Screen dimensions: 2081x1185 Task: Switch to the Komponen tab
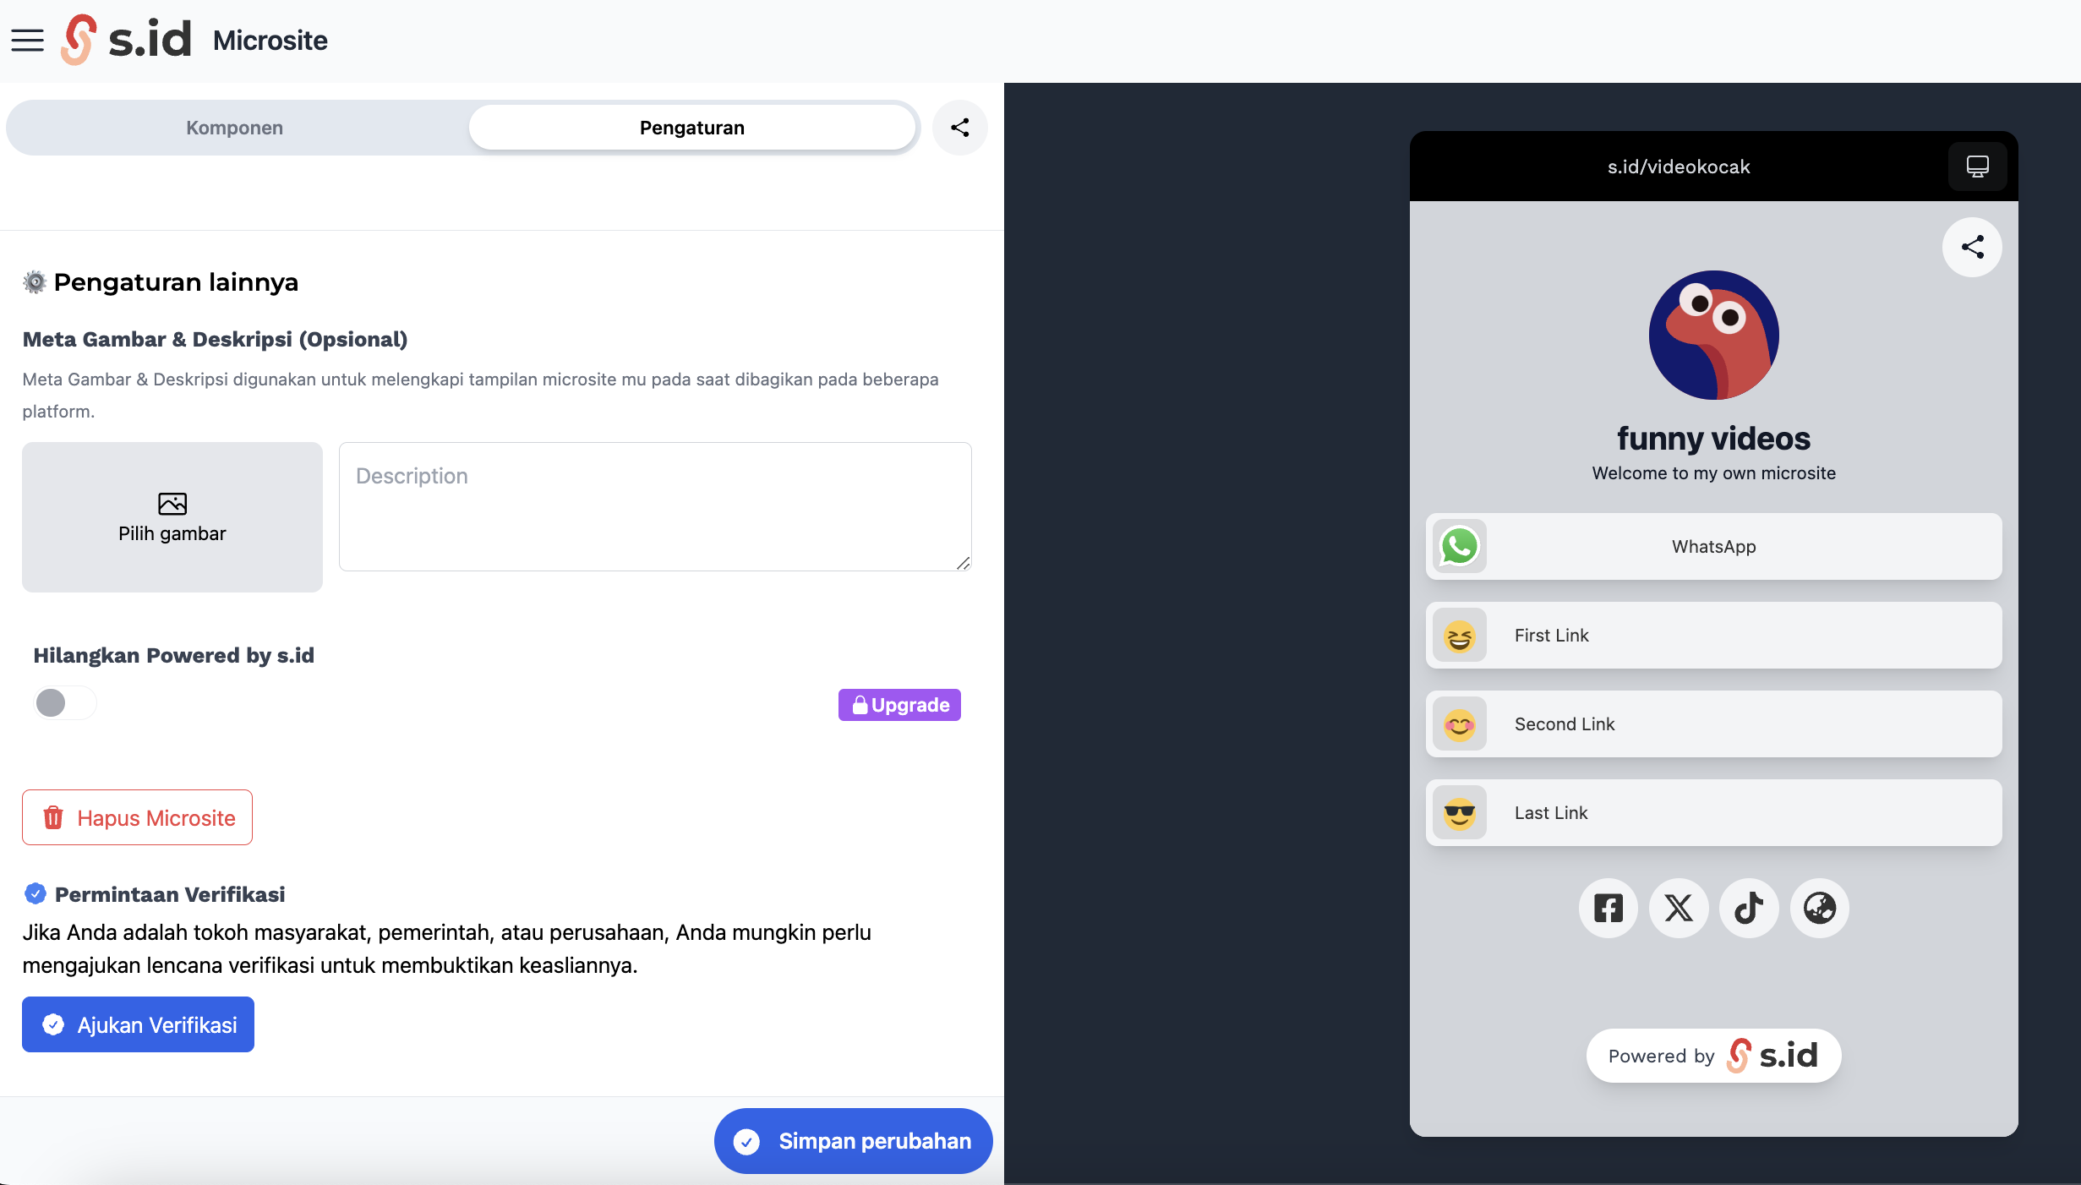coord(235,128)
